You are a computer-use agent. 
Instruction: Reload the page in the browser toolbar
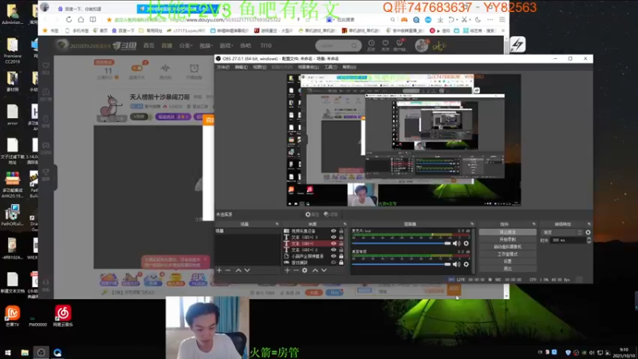[69, 19]
